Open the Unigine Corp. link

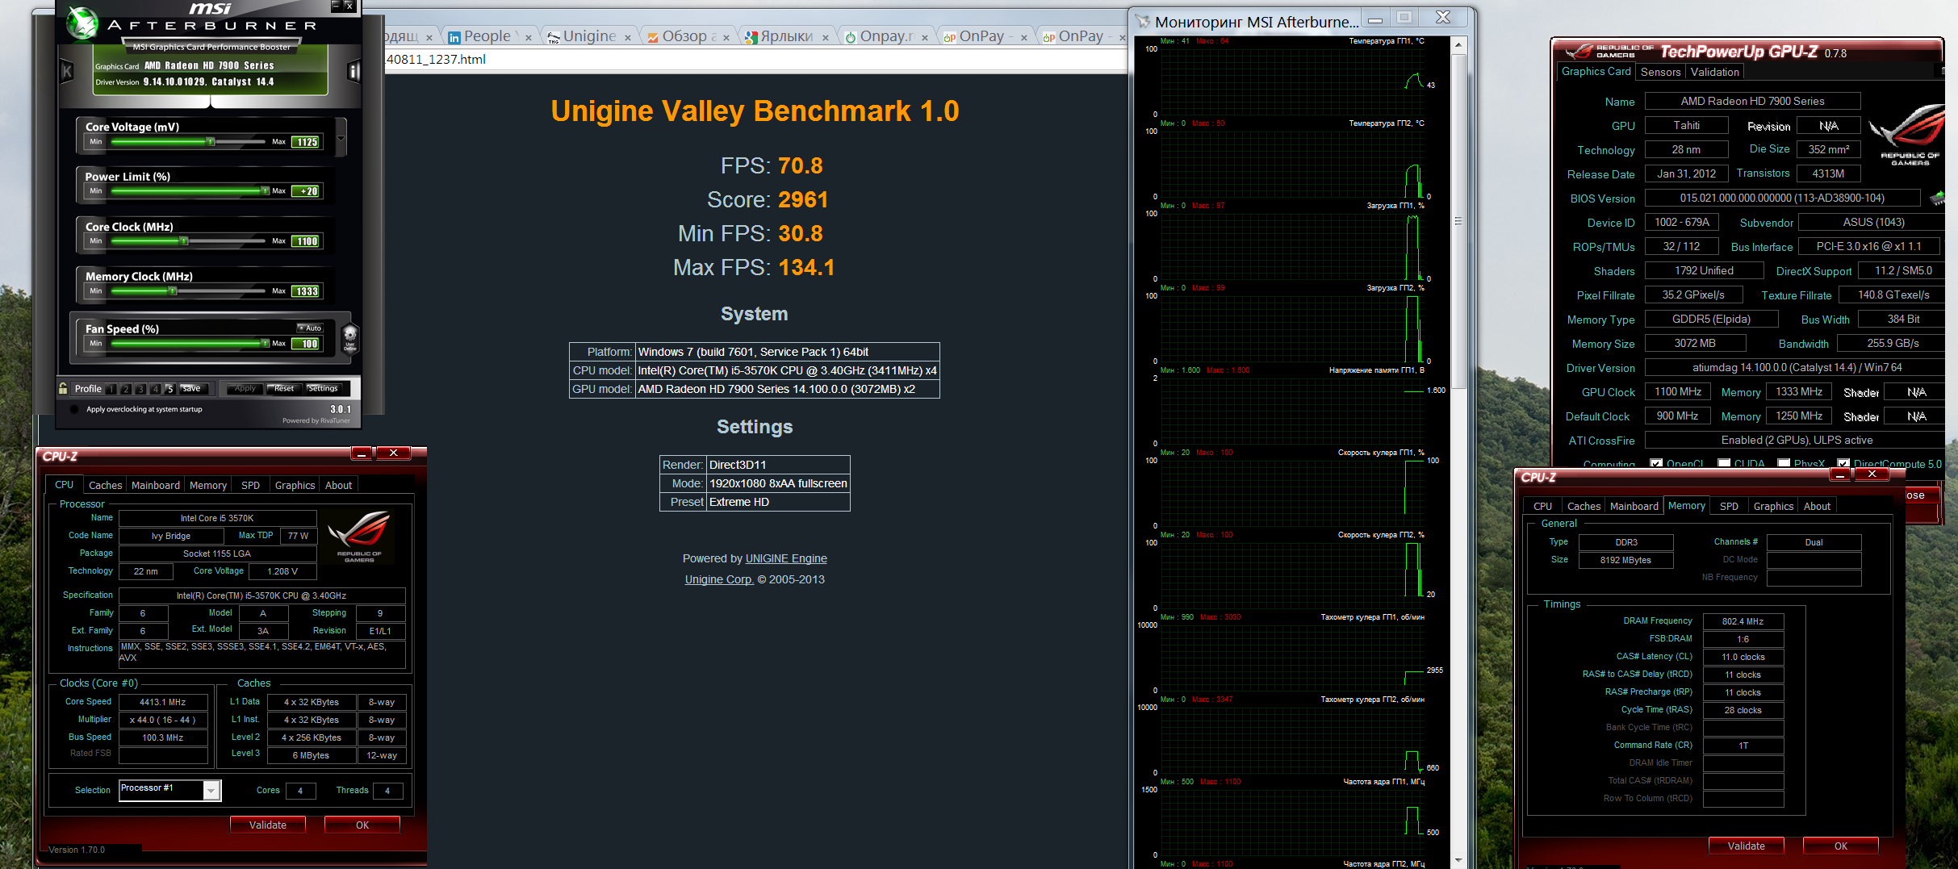click(719, 579)
